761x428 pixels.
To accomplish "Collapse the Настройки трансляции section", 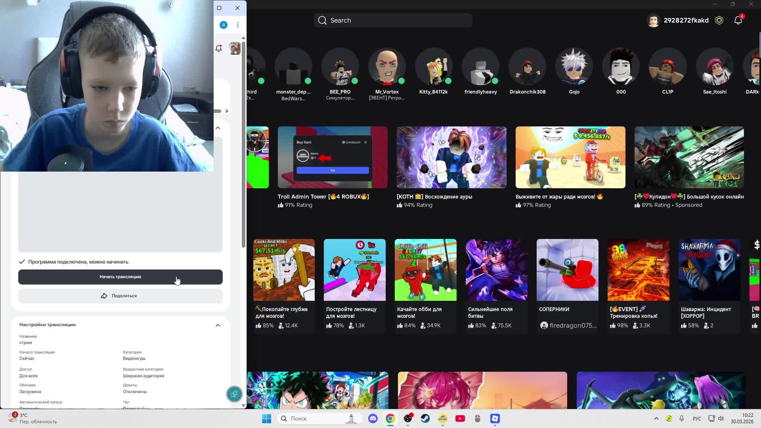I will [218, 325].
